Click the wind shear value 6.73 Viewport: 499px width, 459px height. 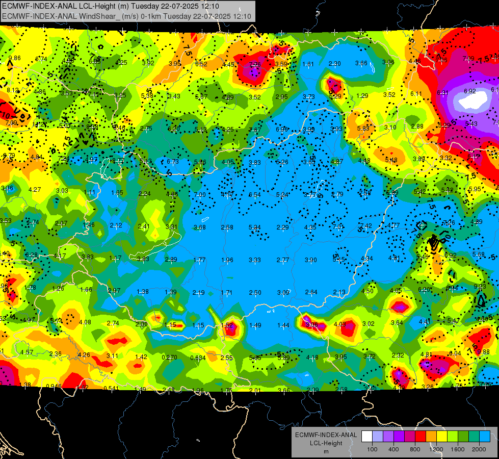pos(173,162)
